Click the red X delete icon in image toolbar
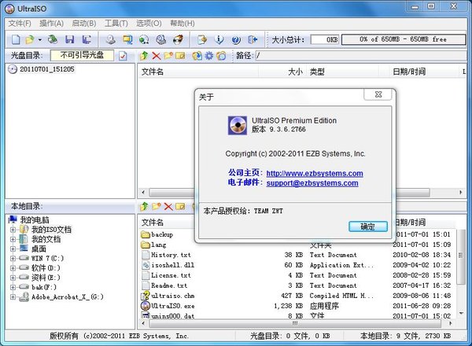The image size is (472, 346). [157, 56]
